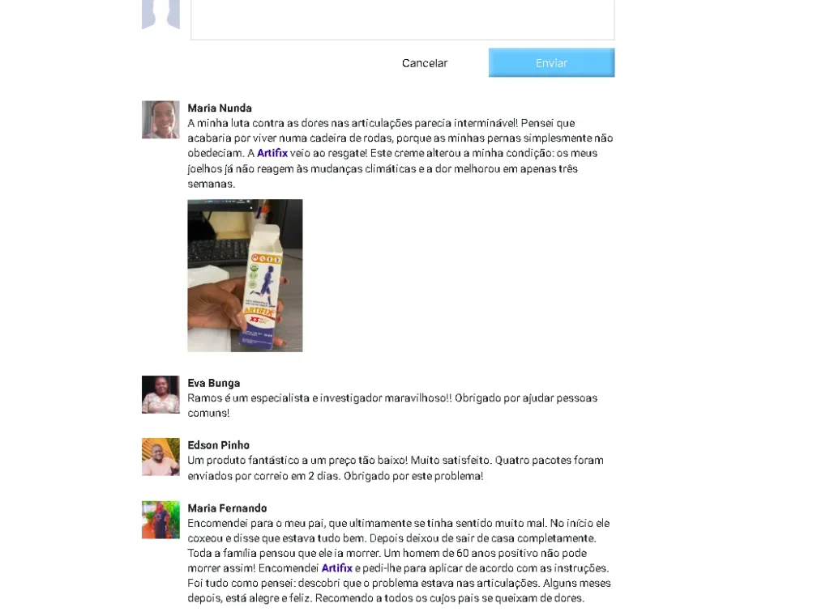Viewport: 830px width, 612px height.
Task: Open Maria Fernando's profile avatar
Action: point(160,520)
